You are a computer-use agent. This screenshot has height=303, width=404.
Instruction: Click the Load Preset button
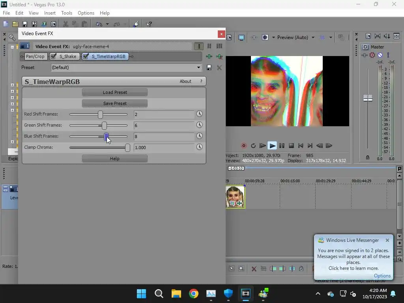pos(115,92)
